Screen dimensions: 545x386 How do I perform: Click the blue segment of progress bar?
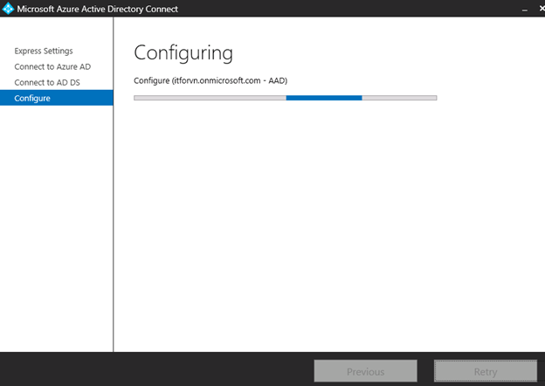323,98
